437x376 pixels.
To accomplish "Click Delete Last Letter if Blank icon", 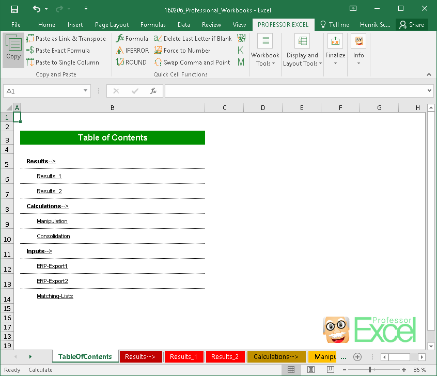I will pyautogui.click(x=158, y=38).
